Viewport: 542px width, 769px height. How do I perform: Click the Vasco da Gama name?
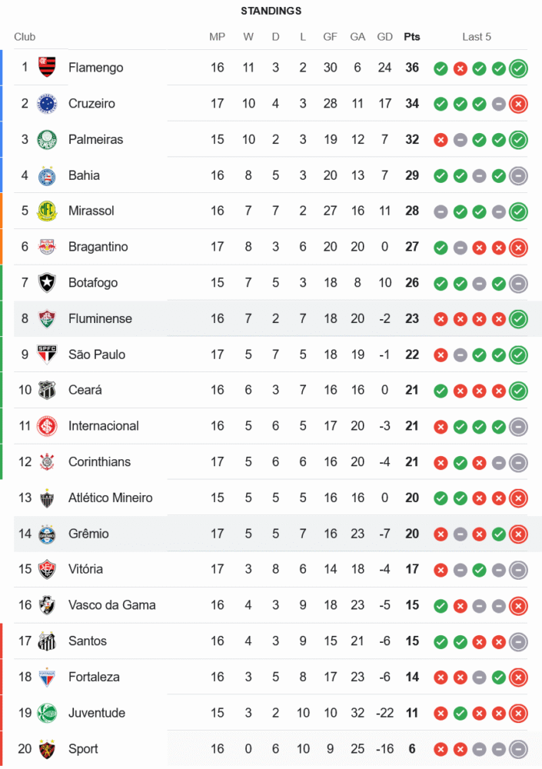(111, 605)
